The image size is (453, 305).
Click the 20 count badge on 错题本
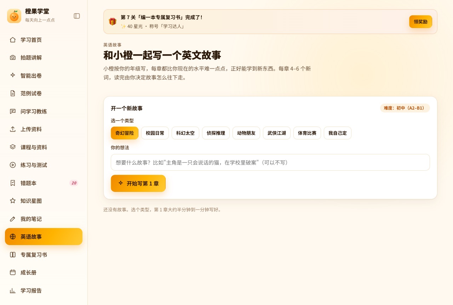[74, 183]
